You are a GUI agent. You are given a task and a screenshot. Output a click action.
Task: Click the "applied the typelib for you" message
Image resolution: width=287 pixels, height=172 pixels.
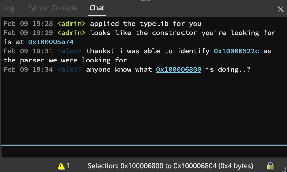point(146,24)
